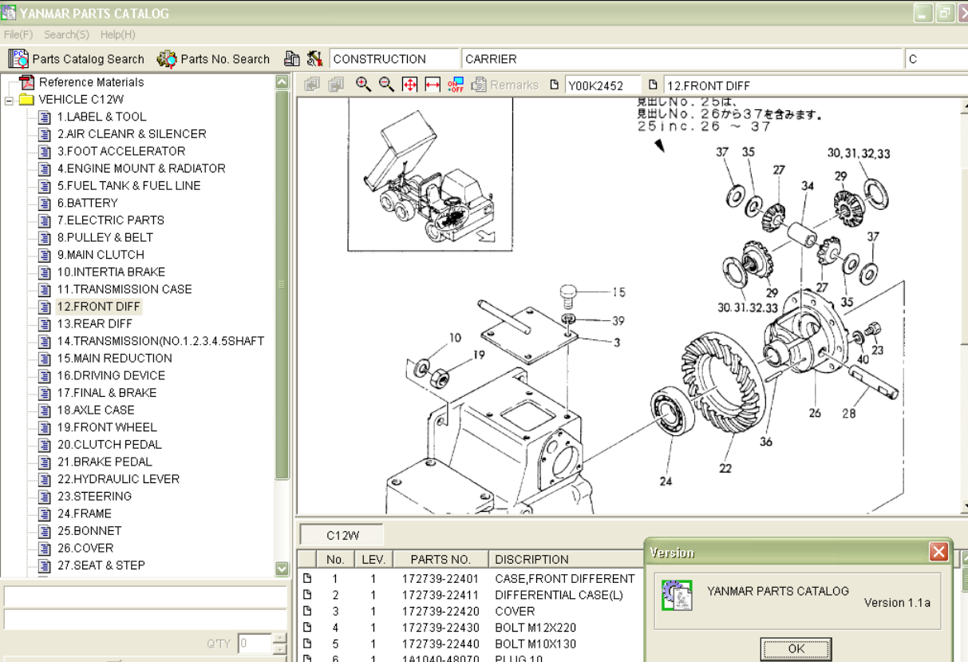Click page icon of 4.ENGINE MOUNT & RADIATOR
Viewport: 968px width, 662px height.
[45, 168]
